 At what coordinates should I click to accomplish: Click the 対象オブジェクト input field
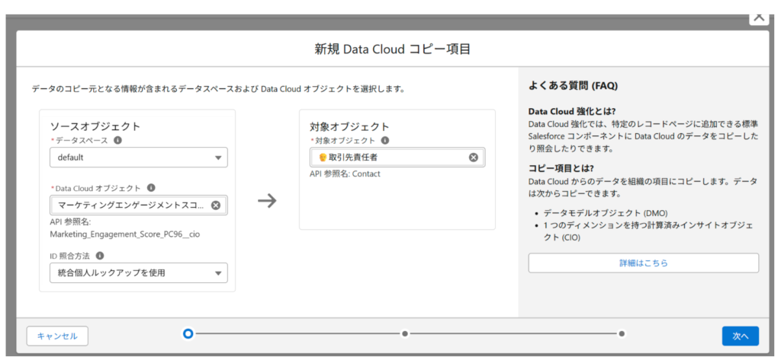point(397,157)
